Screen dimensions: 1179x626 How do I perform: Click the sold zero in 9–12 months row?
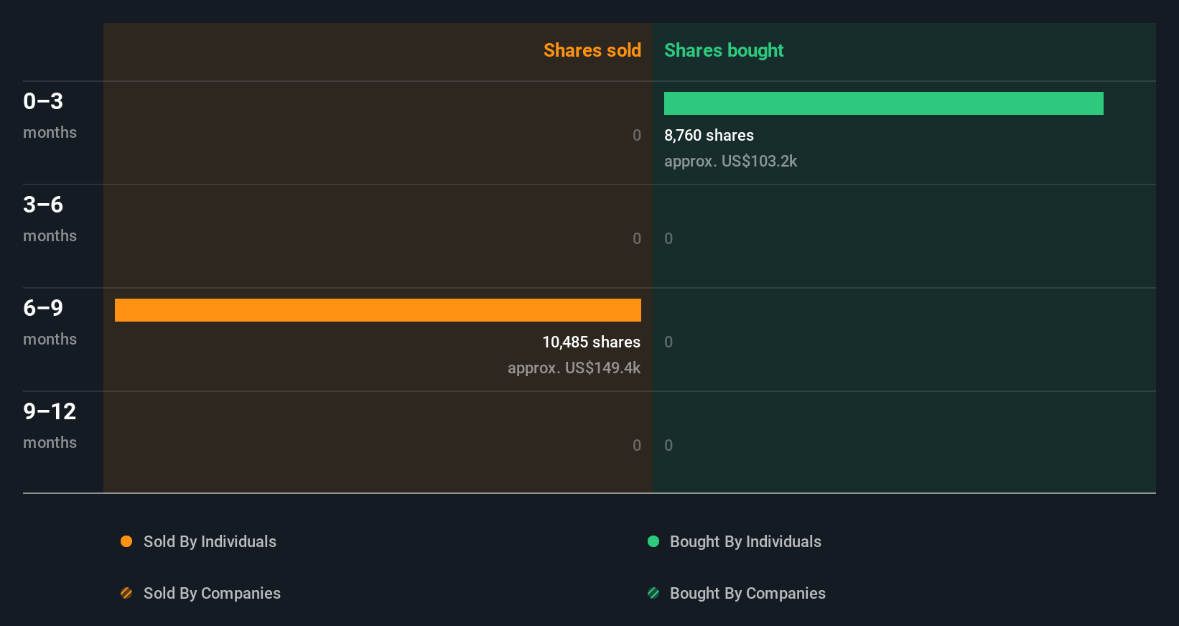click(637, 445)
